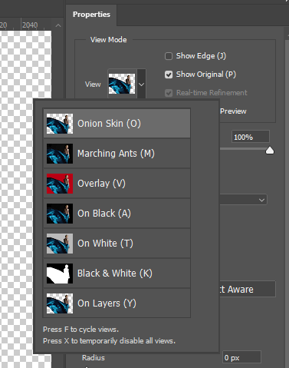Click the red Overlay thumbnail
Viewport: 289px width, 368px height.
click(60, 184)
